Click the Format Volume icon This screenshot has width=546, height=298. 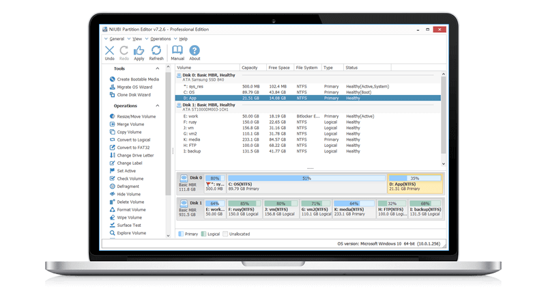tap(112, 209)
